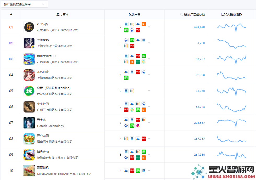Click the 应用名称 column header

(x=62, y=14)
